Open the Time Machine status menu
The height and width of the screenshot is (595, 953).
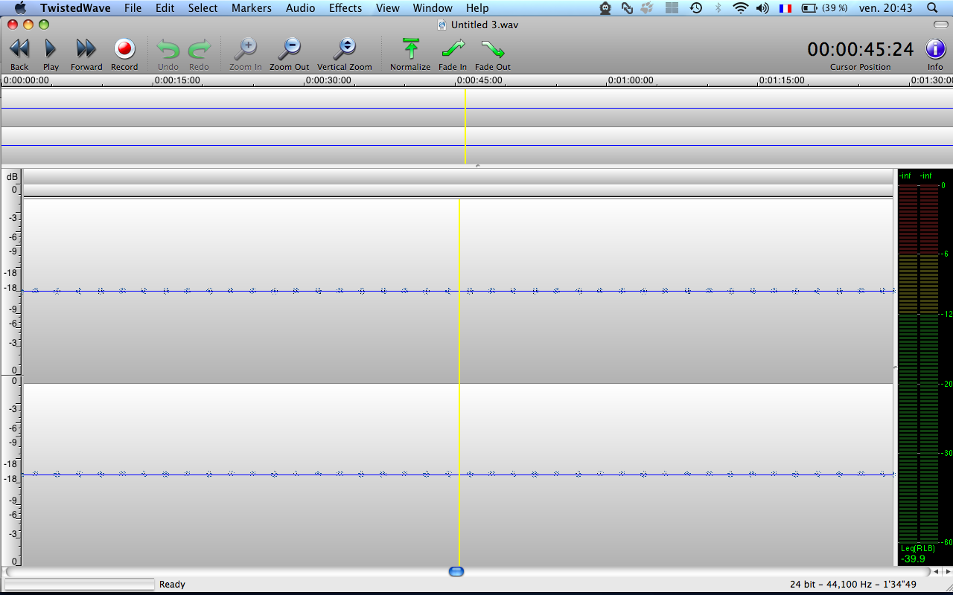tap(695, 8)
